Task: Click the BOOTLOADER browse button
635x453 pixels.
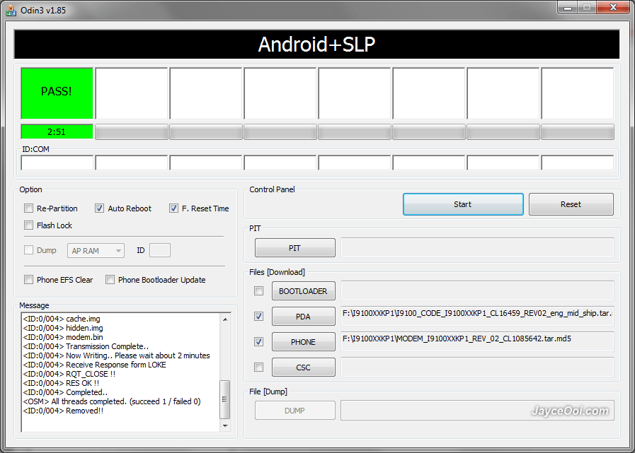Action: tap(303, 291)
